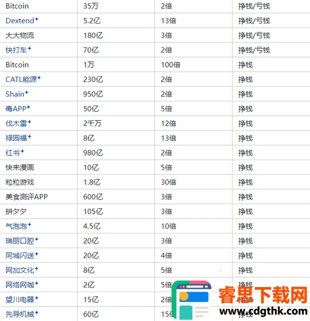Click the 1.8亿 value cell
310x321 pixels.
click(x=116, y=182)
